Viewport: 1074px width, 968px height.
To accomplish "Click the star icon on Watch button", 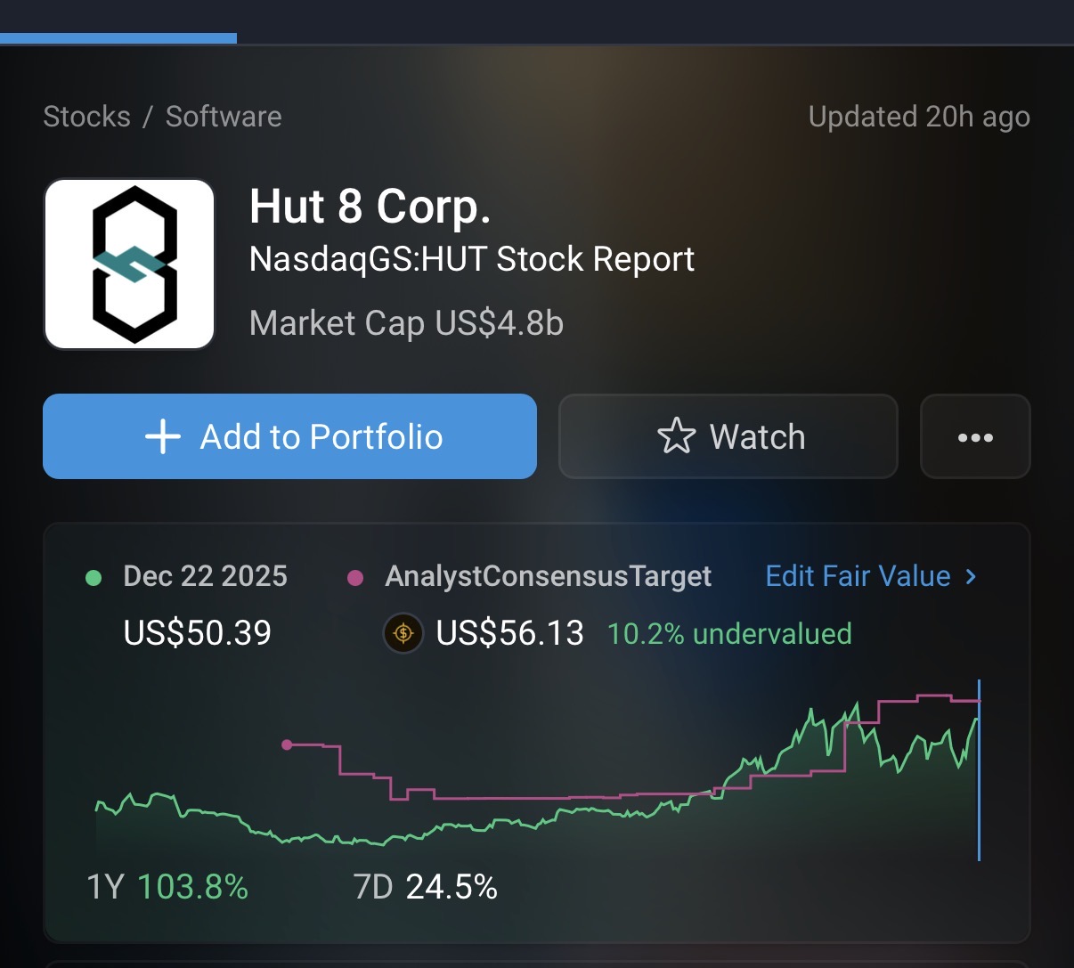I will (676, 436).
